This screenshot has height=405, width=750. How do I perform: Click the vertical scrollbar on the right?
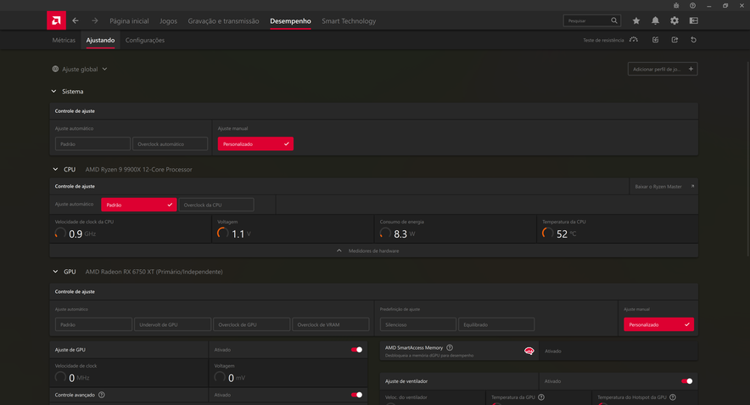tap(747, 160)
